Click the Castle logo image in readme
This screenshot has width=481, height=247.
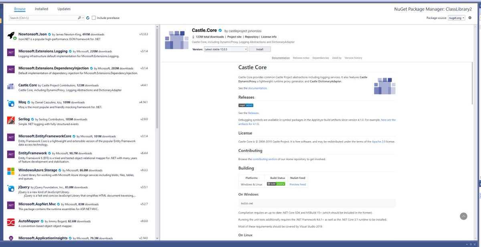[384, 86]
